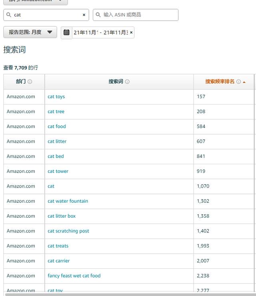Open the 'cat tree' search term link
Viewport: 256px width, 296px height.
click(56, 112)
